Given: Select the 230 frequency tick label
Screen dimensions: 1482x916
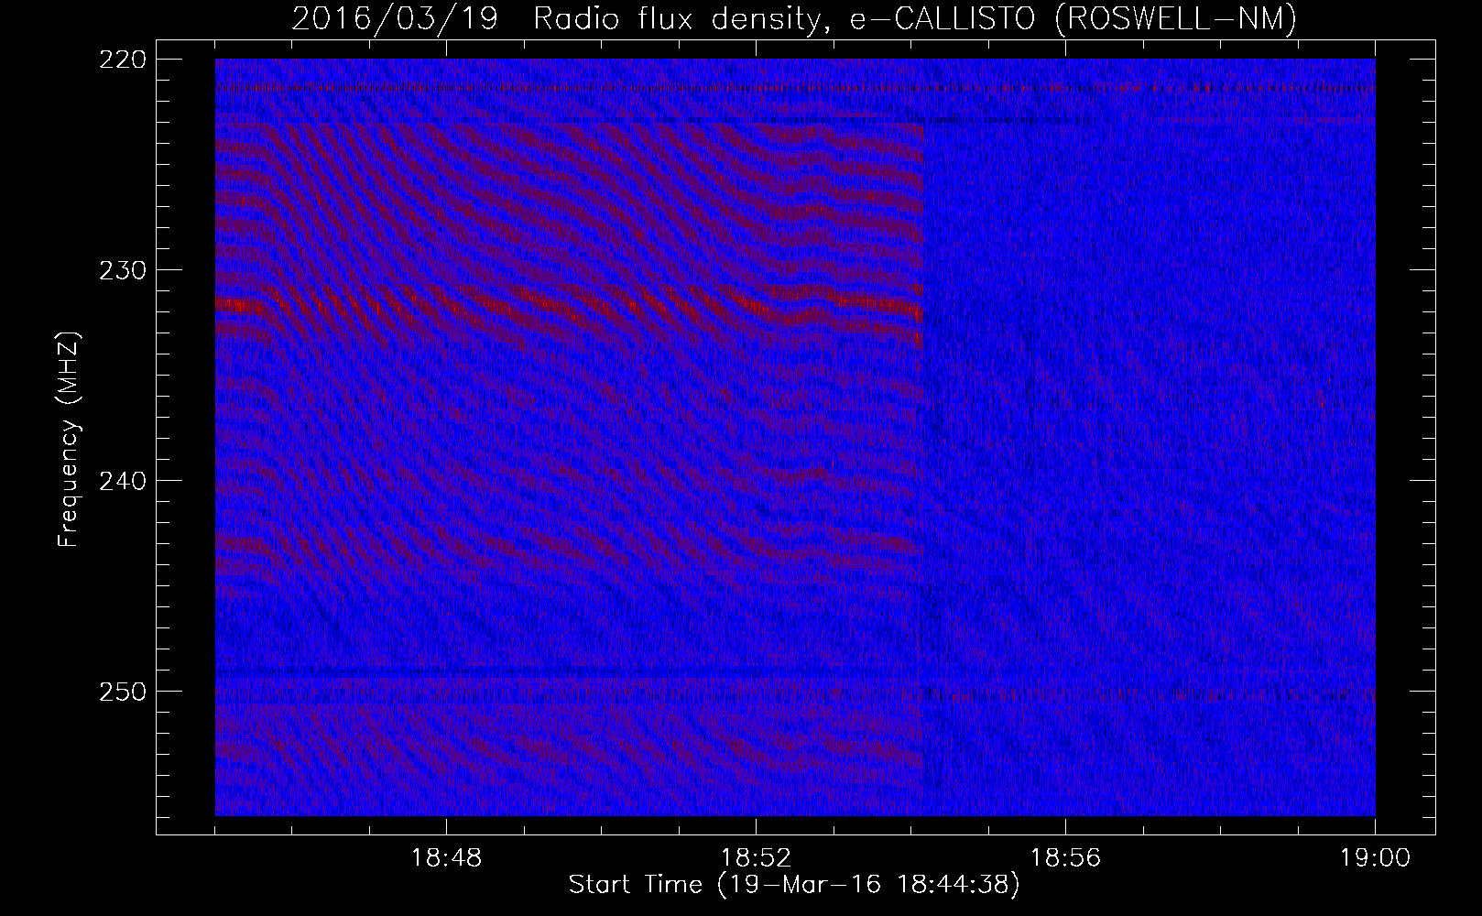Looking at the screenshot, I should coord(121,271).
